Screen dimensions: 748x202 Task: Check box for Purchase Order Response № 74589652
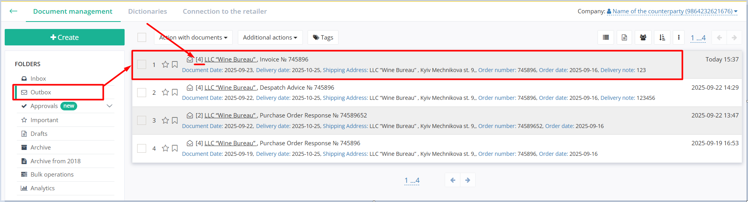[x=142, y=120]
